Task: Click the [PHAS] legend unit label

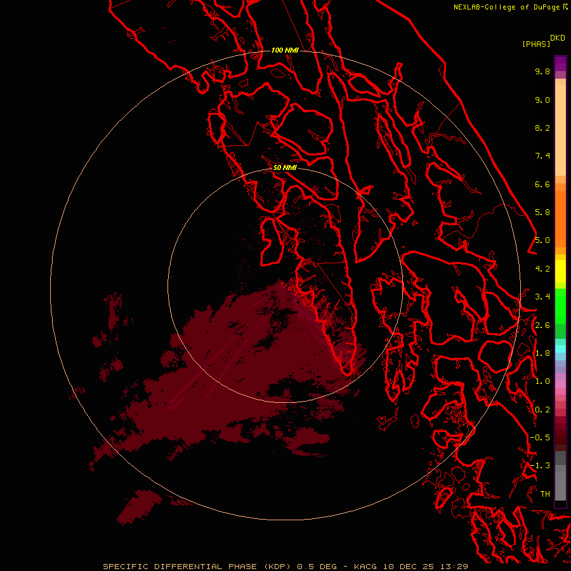Action: [536, 44]
